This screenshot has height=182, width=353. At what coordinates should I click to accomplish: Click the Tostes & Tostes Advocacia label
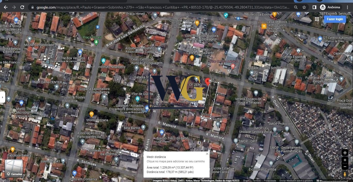click(x=73, y=99)
